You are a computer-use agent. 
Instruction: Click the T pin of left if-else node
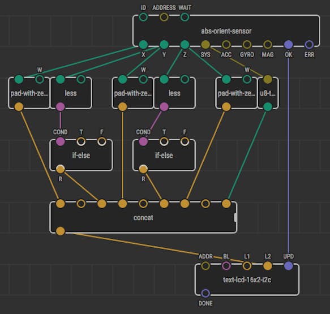81,141
